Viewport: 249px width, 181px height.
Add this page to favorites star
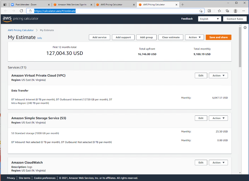pos(201,11)
